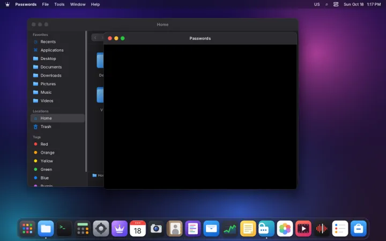The height and width of the screenshot is (241, 386).
Task: Click the Files sidebar scrollbar
Action: [x=86, y=101]
